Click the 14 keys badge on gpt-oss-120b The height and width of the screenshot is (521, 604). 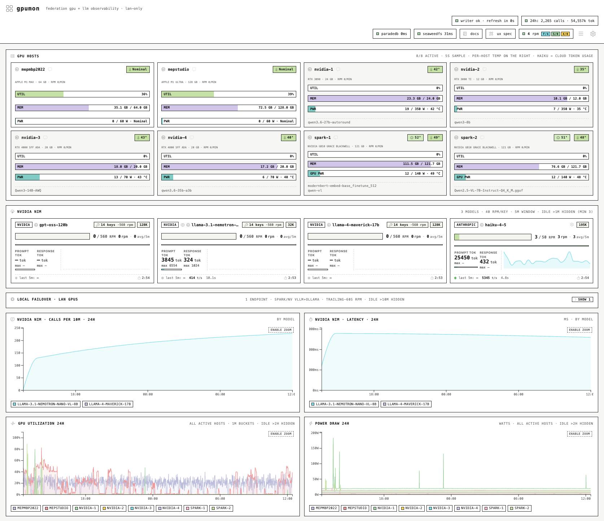click(115, 225)
